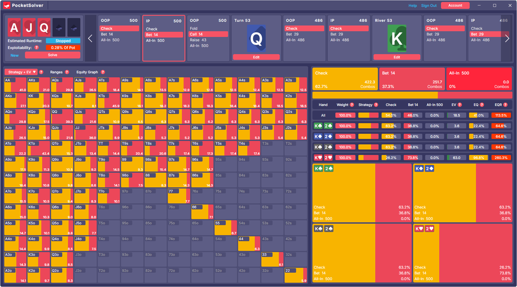Advance nodes with the right chevron arrow
This screenshot has width=517, height=287.
click(507, 38)
